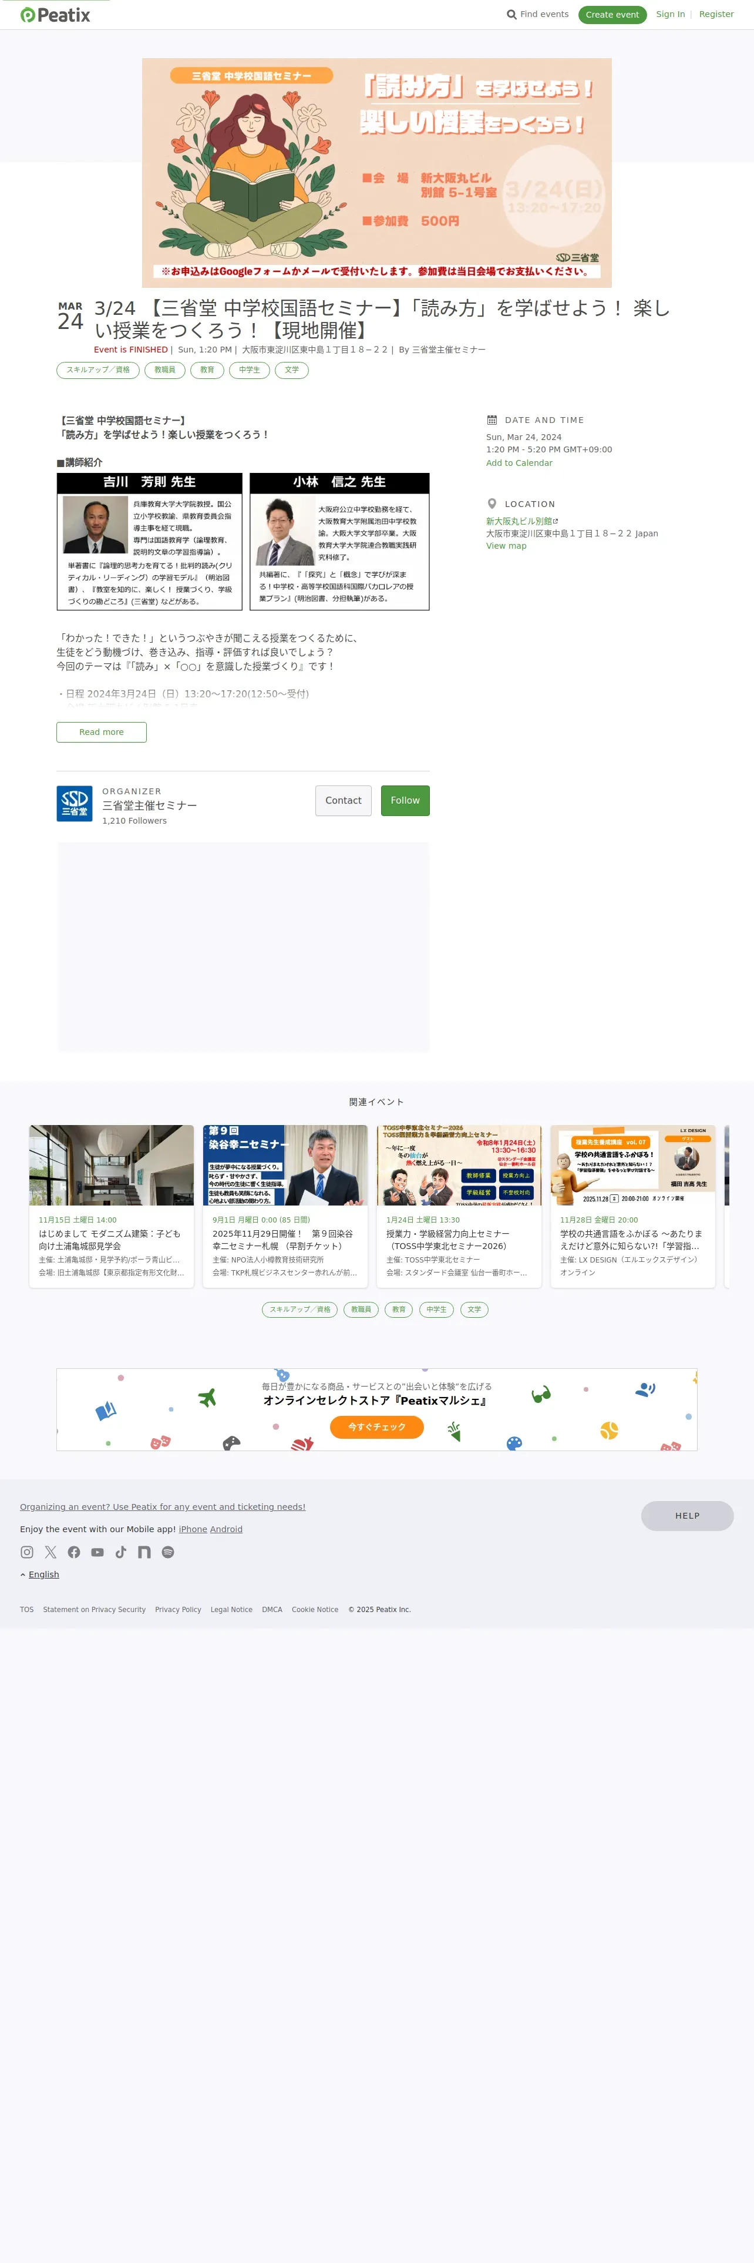Click the external link icon beside 新大阪丸ビル別館
Image resolution: width=754 pixels, height=2263 pixels.
(556, 521)
